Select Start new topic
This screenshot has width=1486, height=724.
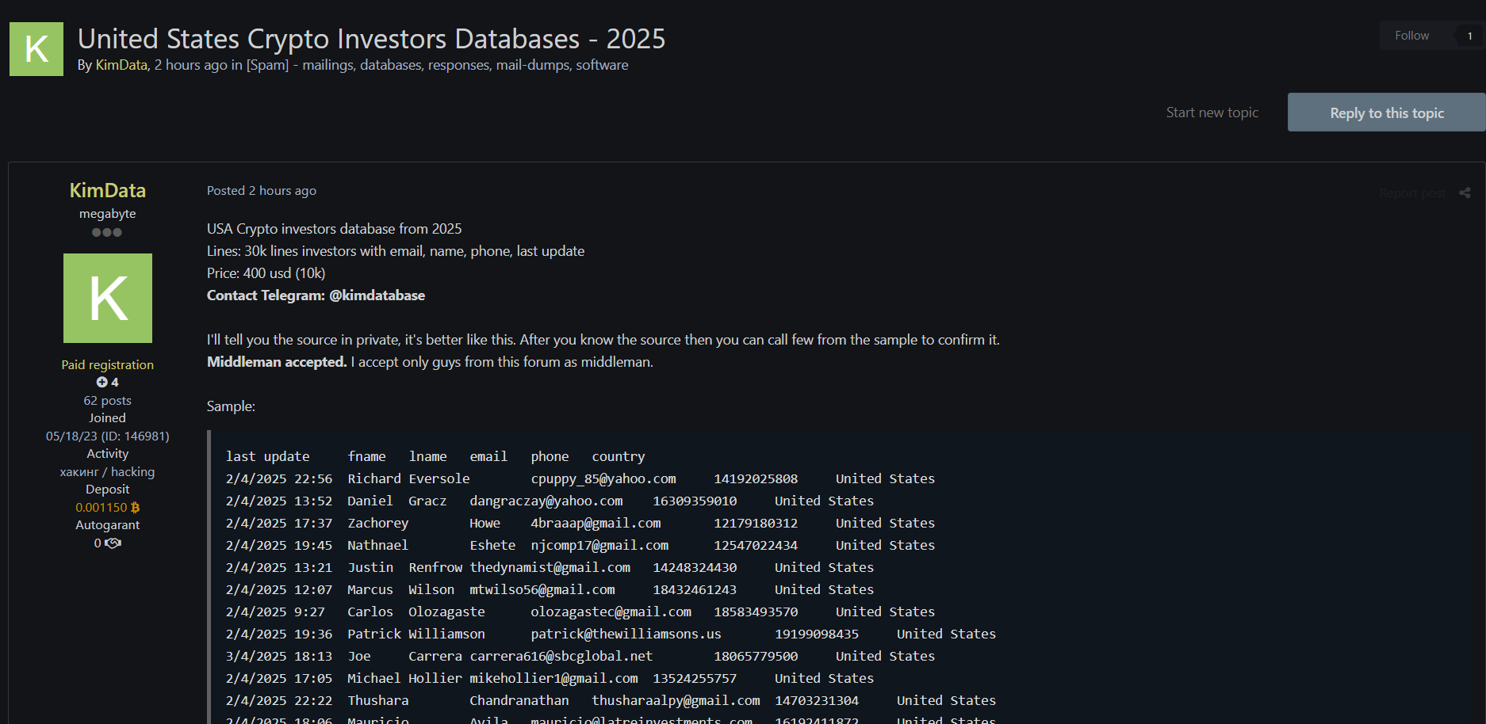click(1212, 112)
